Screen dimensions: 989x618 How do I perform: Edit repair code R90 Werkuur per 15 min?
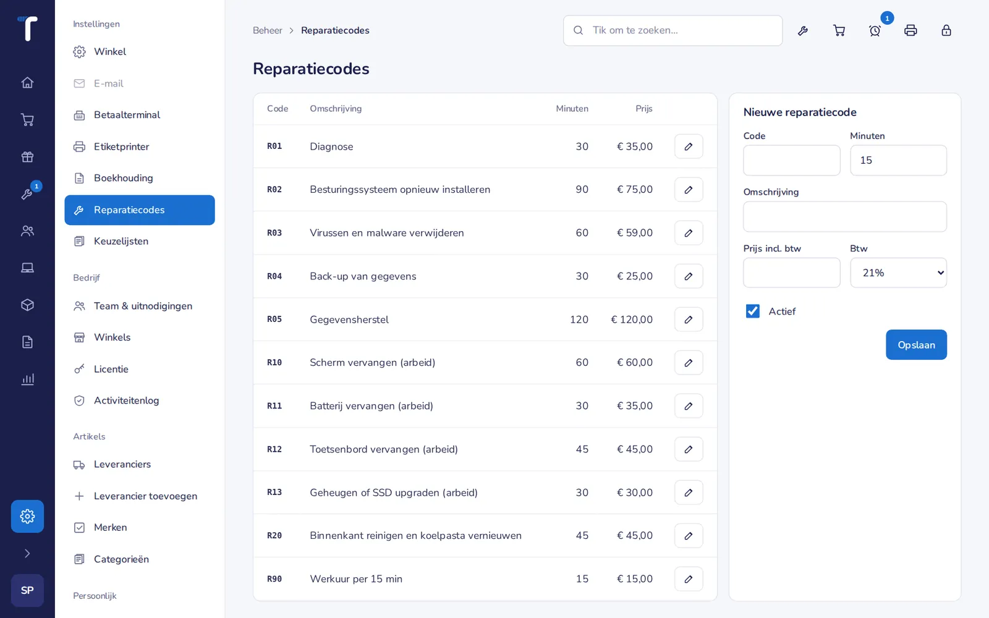689,579
